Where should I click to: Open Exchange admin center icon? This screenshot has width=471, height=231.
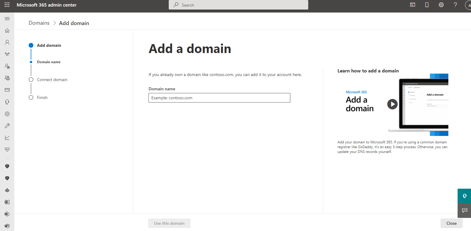[x=7, y=202]
